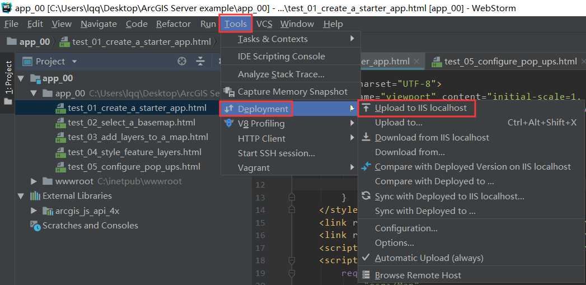586x285 pixels.
Task: Open the Vagrant submenu
Action: 290,167
